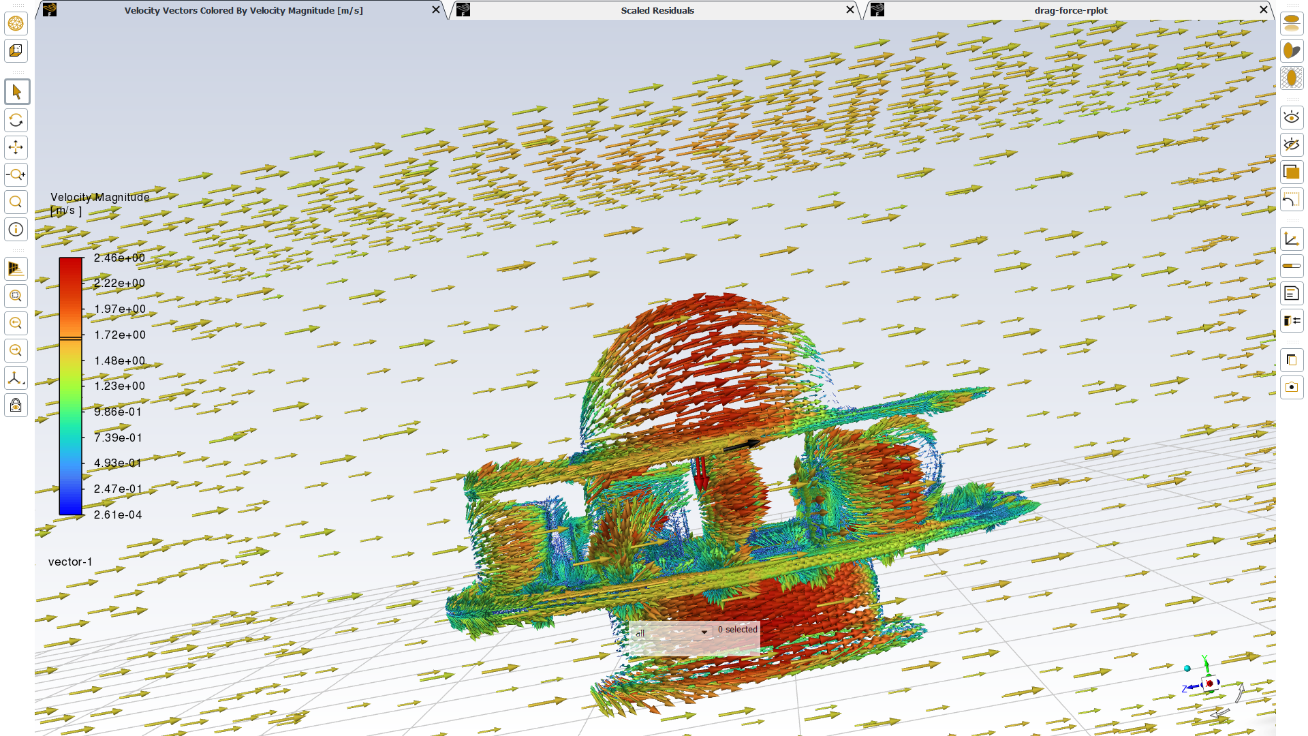Toggle the hide-selection crossed eye icon
1308x736 pixels.
[1291, 144]
